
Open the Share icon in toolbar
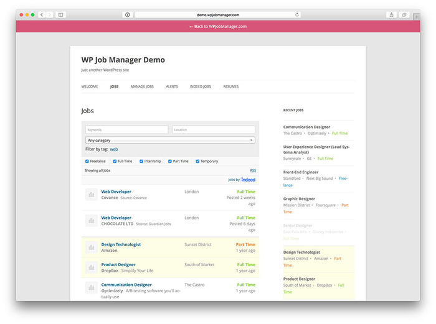(391, 15)
